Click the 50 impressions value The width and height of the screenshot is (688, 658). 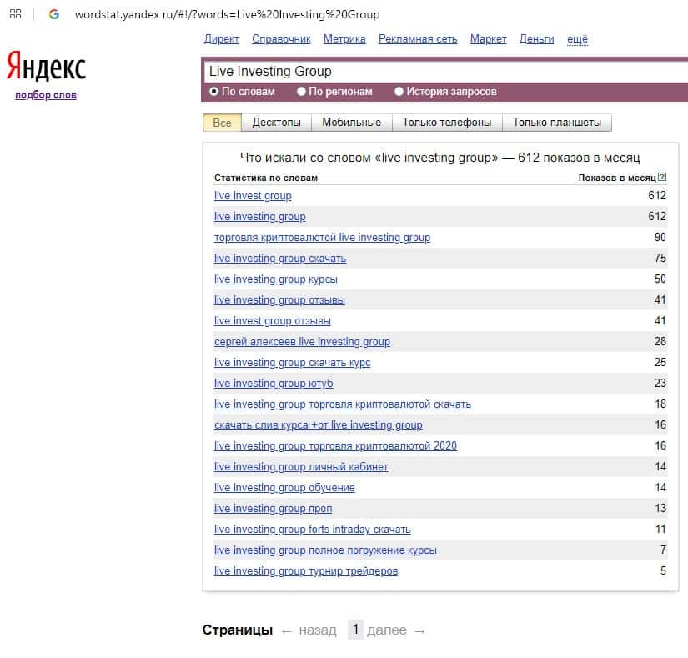click(660, 279)
